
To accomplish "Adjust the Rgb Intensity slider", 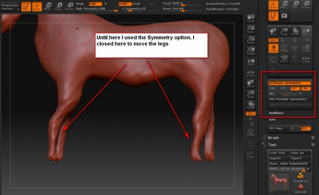I will pos(97,9).
